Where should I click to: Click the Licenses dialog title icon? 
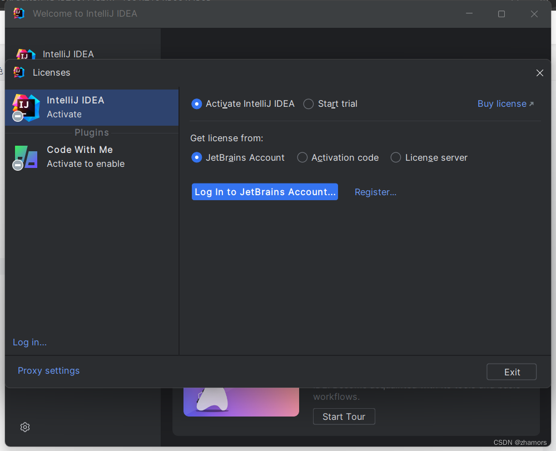click(19, 72)
